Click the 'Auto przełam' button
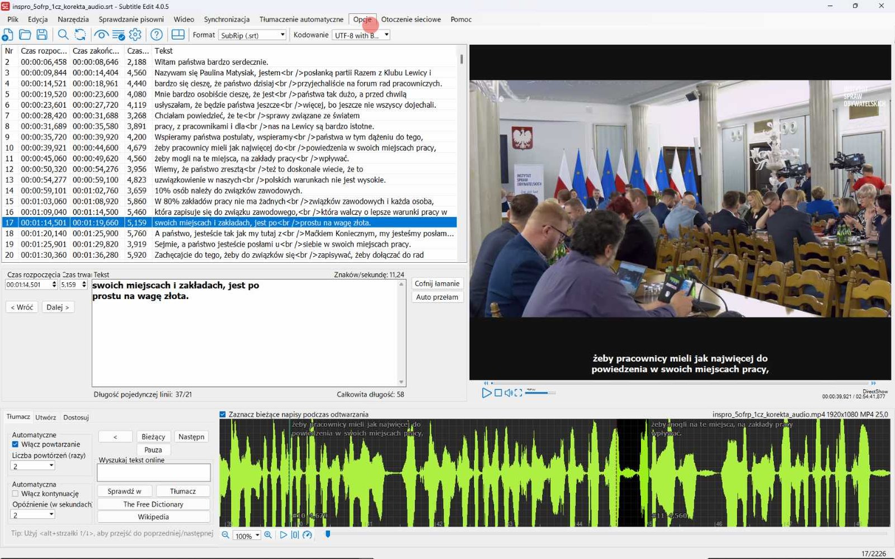The width and height of the screenshot is (895, 559). (437, 297)
